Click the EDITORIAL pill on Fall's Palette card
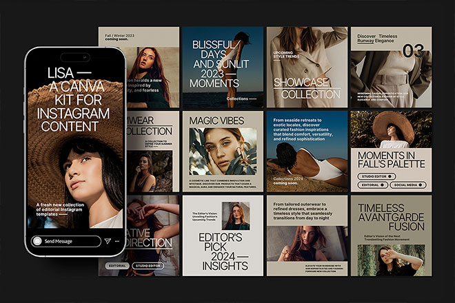This screenshot has height=303, width=455. (372, 185)
